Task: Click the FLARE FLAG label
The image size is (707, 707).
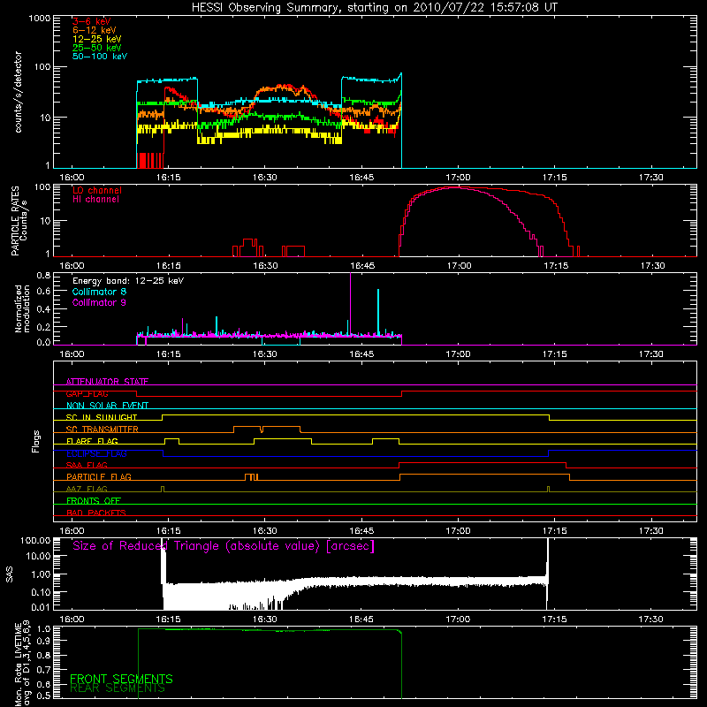Action: pyautogui.click(x=92, y=441)
